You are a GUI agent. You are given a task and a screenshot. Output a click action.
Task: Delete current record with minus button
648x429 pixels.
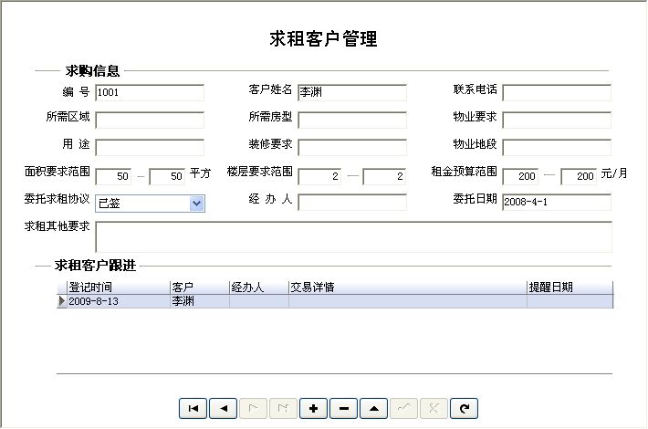point(343,408)
